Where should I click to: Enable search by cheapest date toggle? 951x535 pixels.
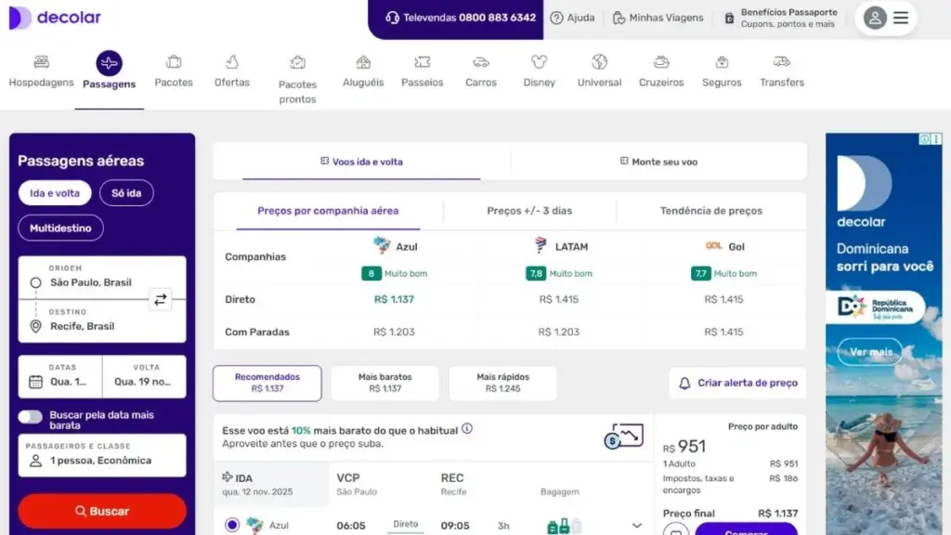point(31,417)
